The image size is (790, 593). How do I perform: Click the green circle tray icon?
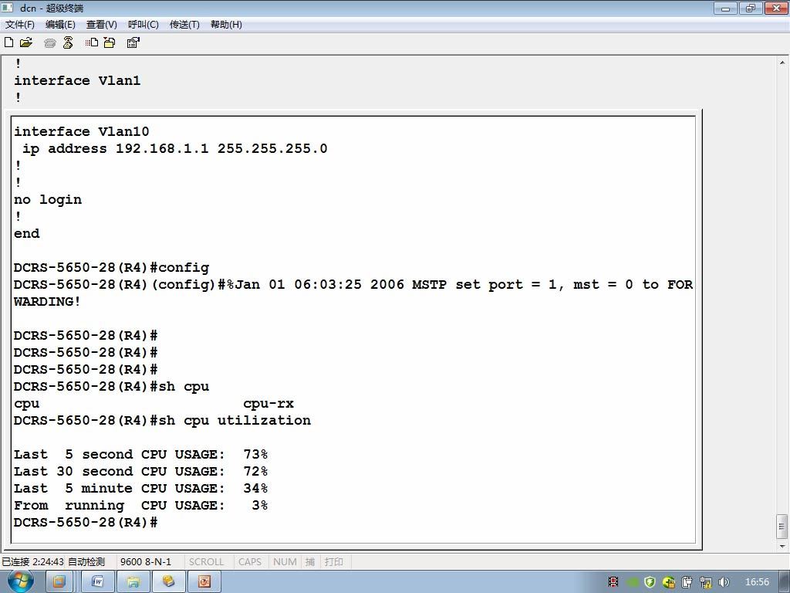(633, 582)
